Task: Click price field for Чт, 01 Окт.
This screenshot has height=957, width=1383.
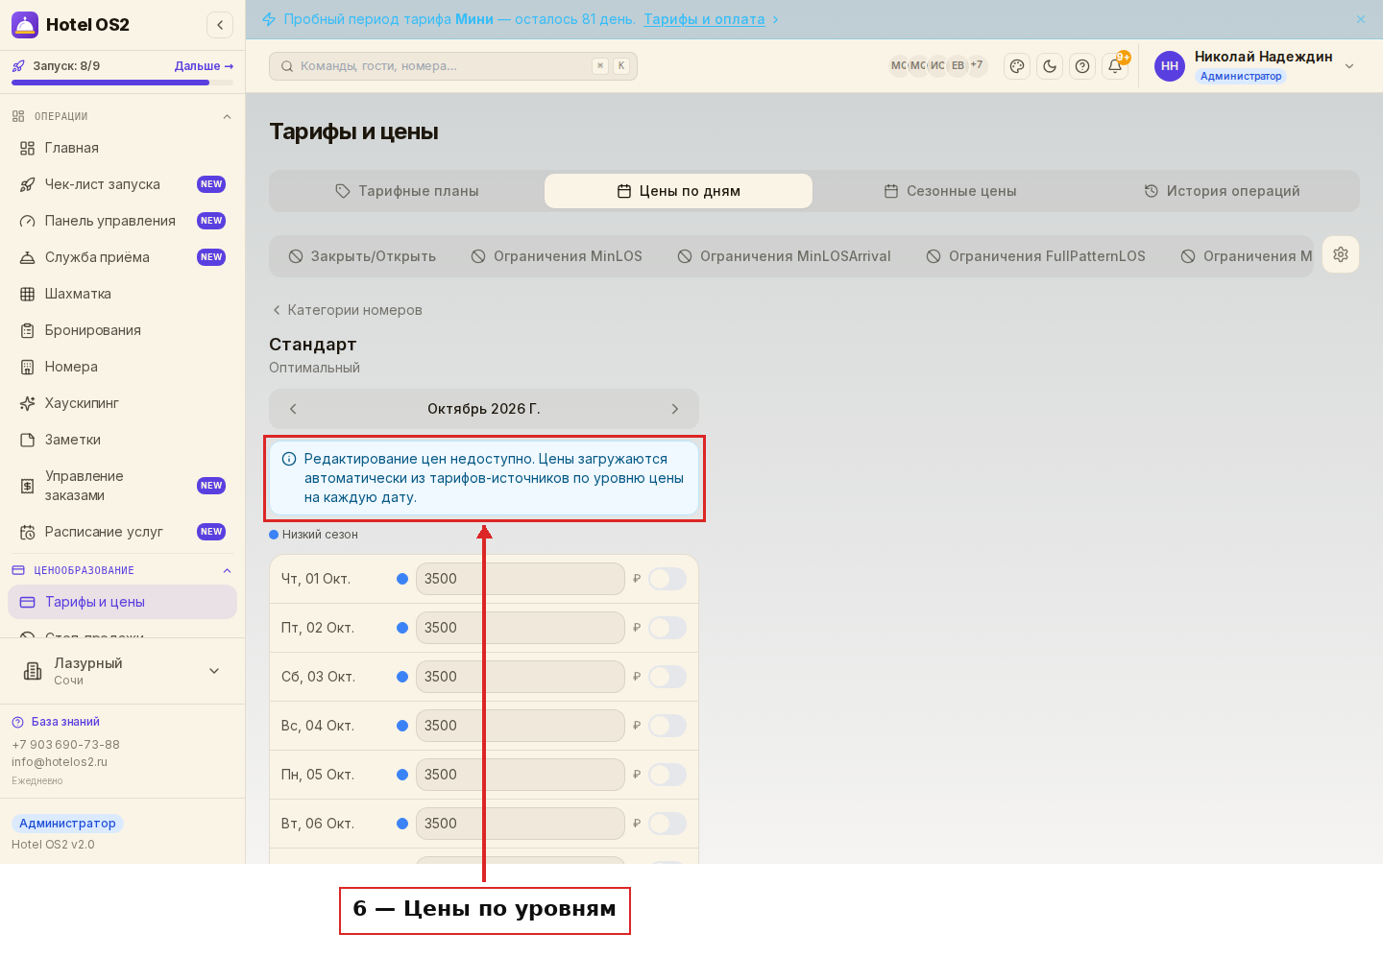Action: point(521,579)
